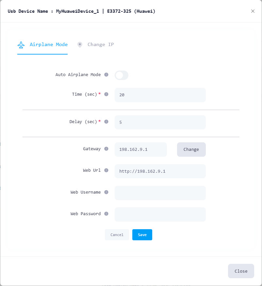Click the Close button at dialog bottom
This screenshot has height=286, width=262.
(241, 271)
